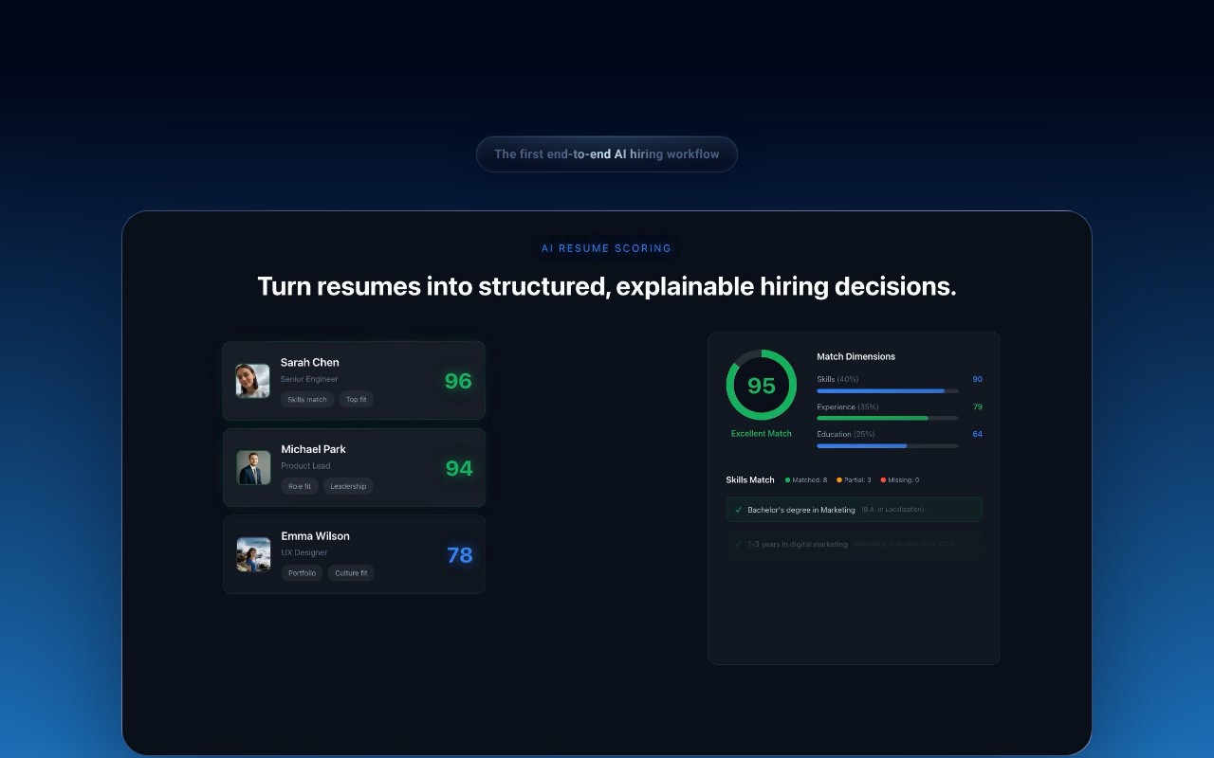This screenshot has height=758, width=1214.
Task: Open Michael Park's profile photo
Action: (x=253, y=467)
